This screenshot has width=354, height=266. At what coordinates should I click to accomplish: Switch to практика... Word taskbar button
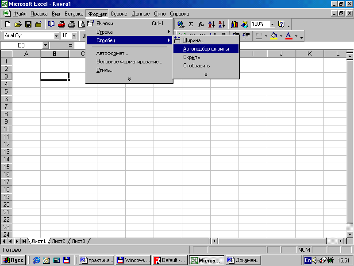[96, 260]
